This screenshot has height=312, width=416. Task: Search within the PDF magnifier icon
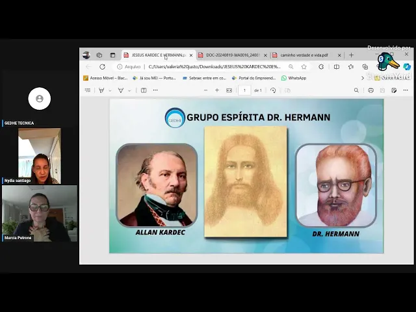[x=356, y=90]
